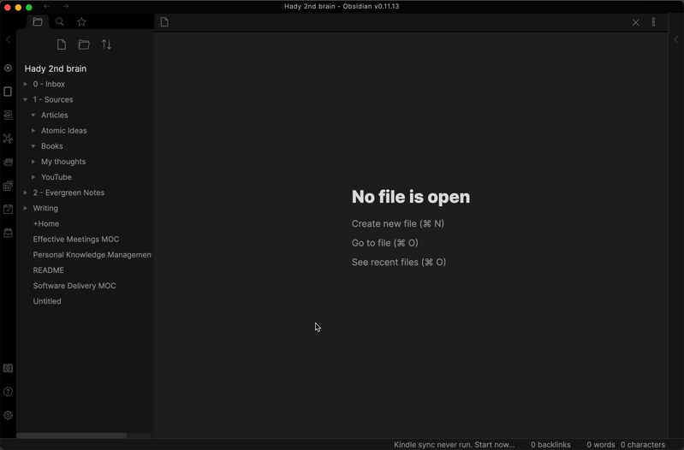The image size is (684, 450).
Task: Open the grid blocks ribbon icon
Action: 8,186
